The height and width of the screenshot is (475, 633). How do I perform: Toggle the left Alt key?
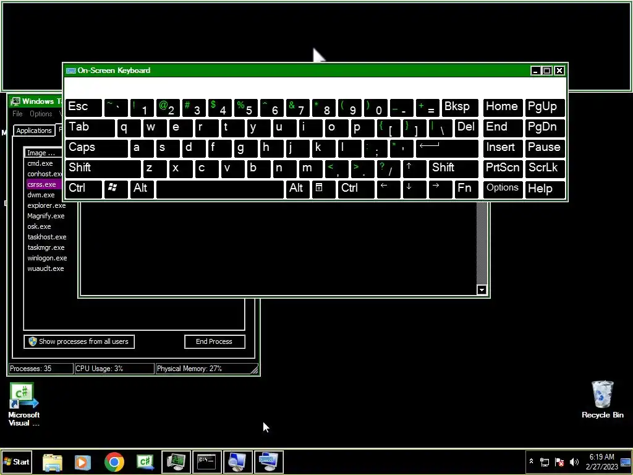pos(142,189)
